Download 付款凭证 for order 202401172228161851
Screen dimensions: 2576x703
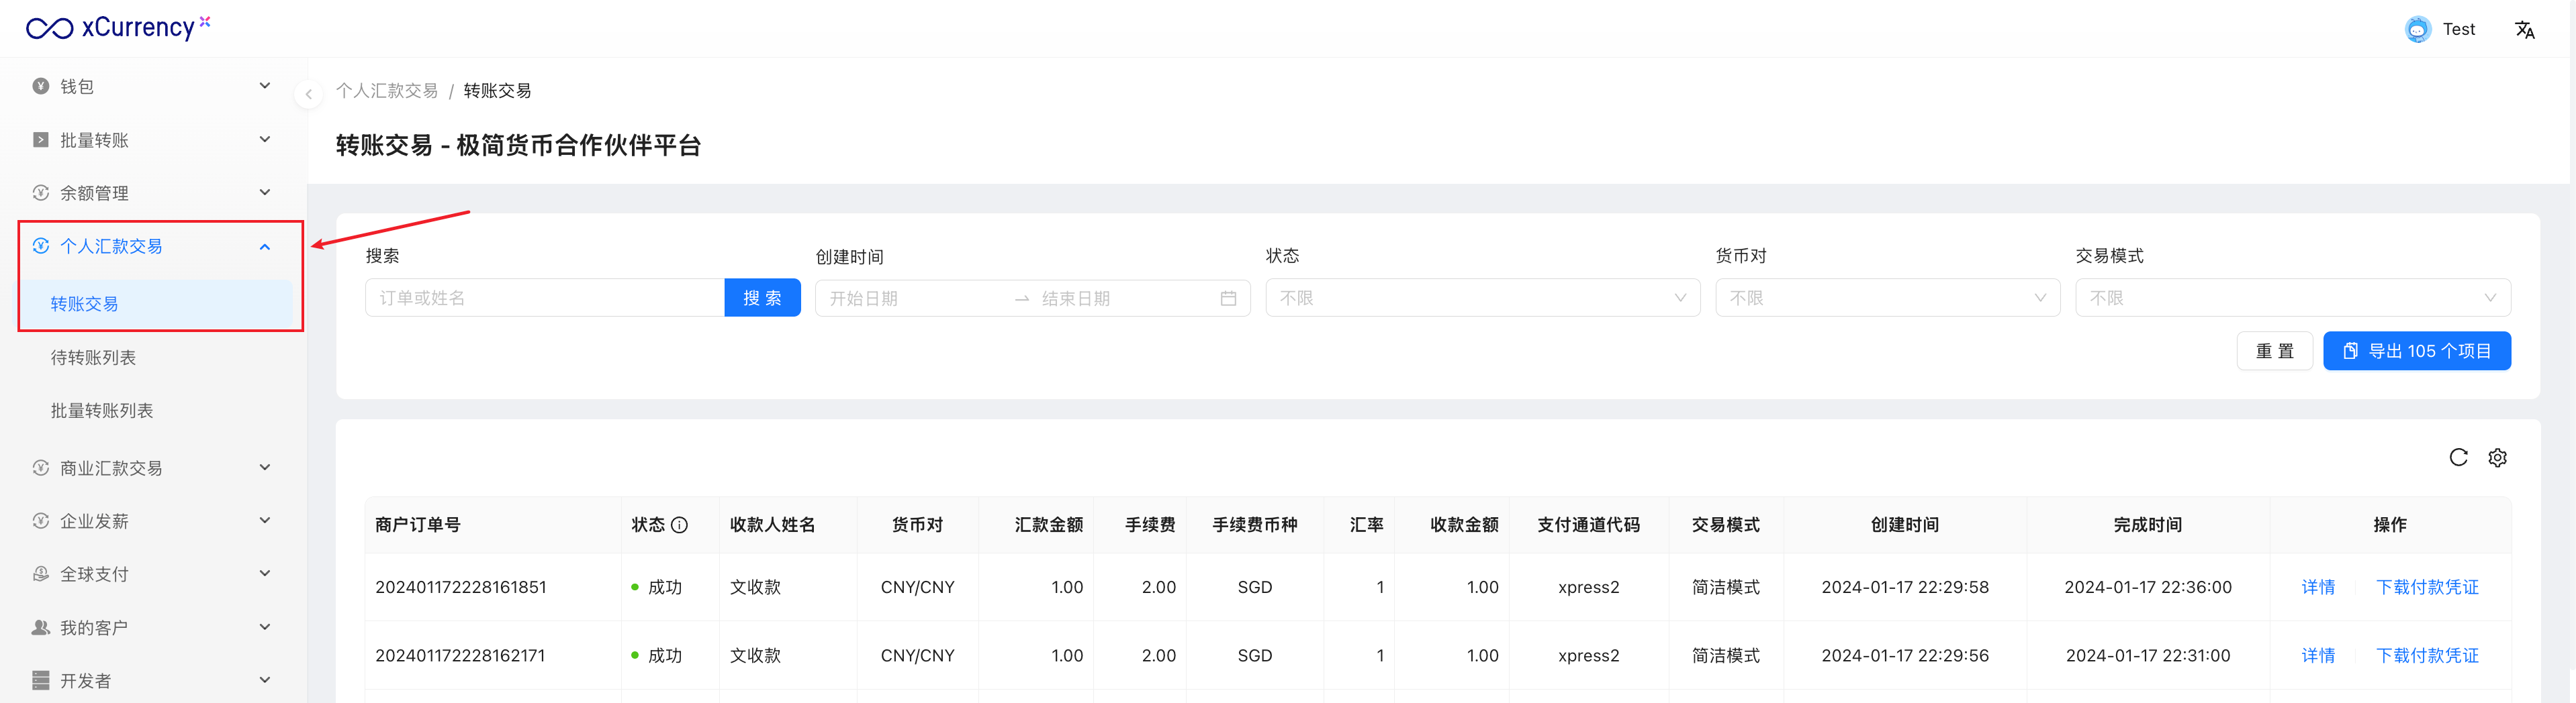(x=2427, y=587)
